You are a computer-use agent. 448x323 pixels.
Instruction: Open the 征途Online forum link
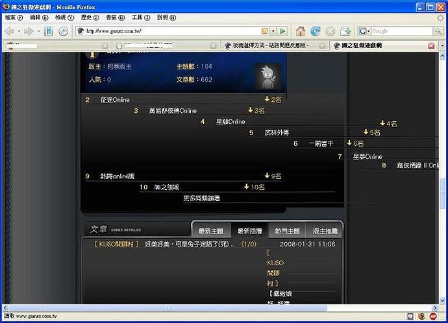[115, 100]
